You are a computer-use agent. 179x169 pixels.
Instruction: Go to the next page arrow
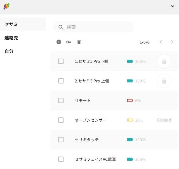(172, 42)
